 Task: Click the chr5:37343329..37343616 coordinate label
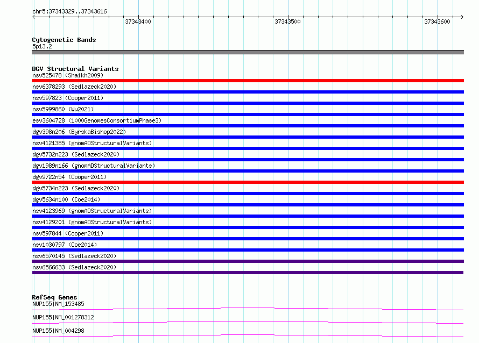point(69,11)
